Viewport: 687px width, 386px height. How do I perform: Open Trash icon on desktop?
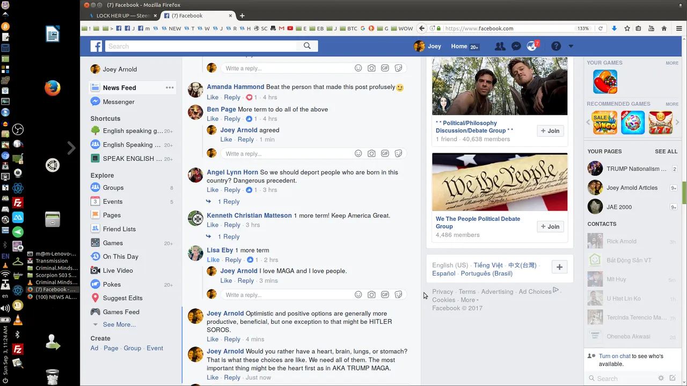pos(52,376)
